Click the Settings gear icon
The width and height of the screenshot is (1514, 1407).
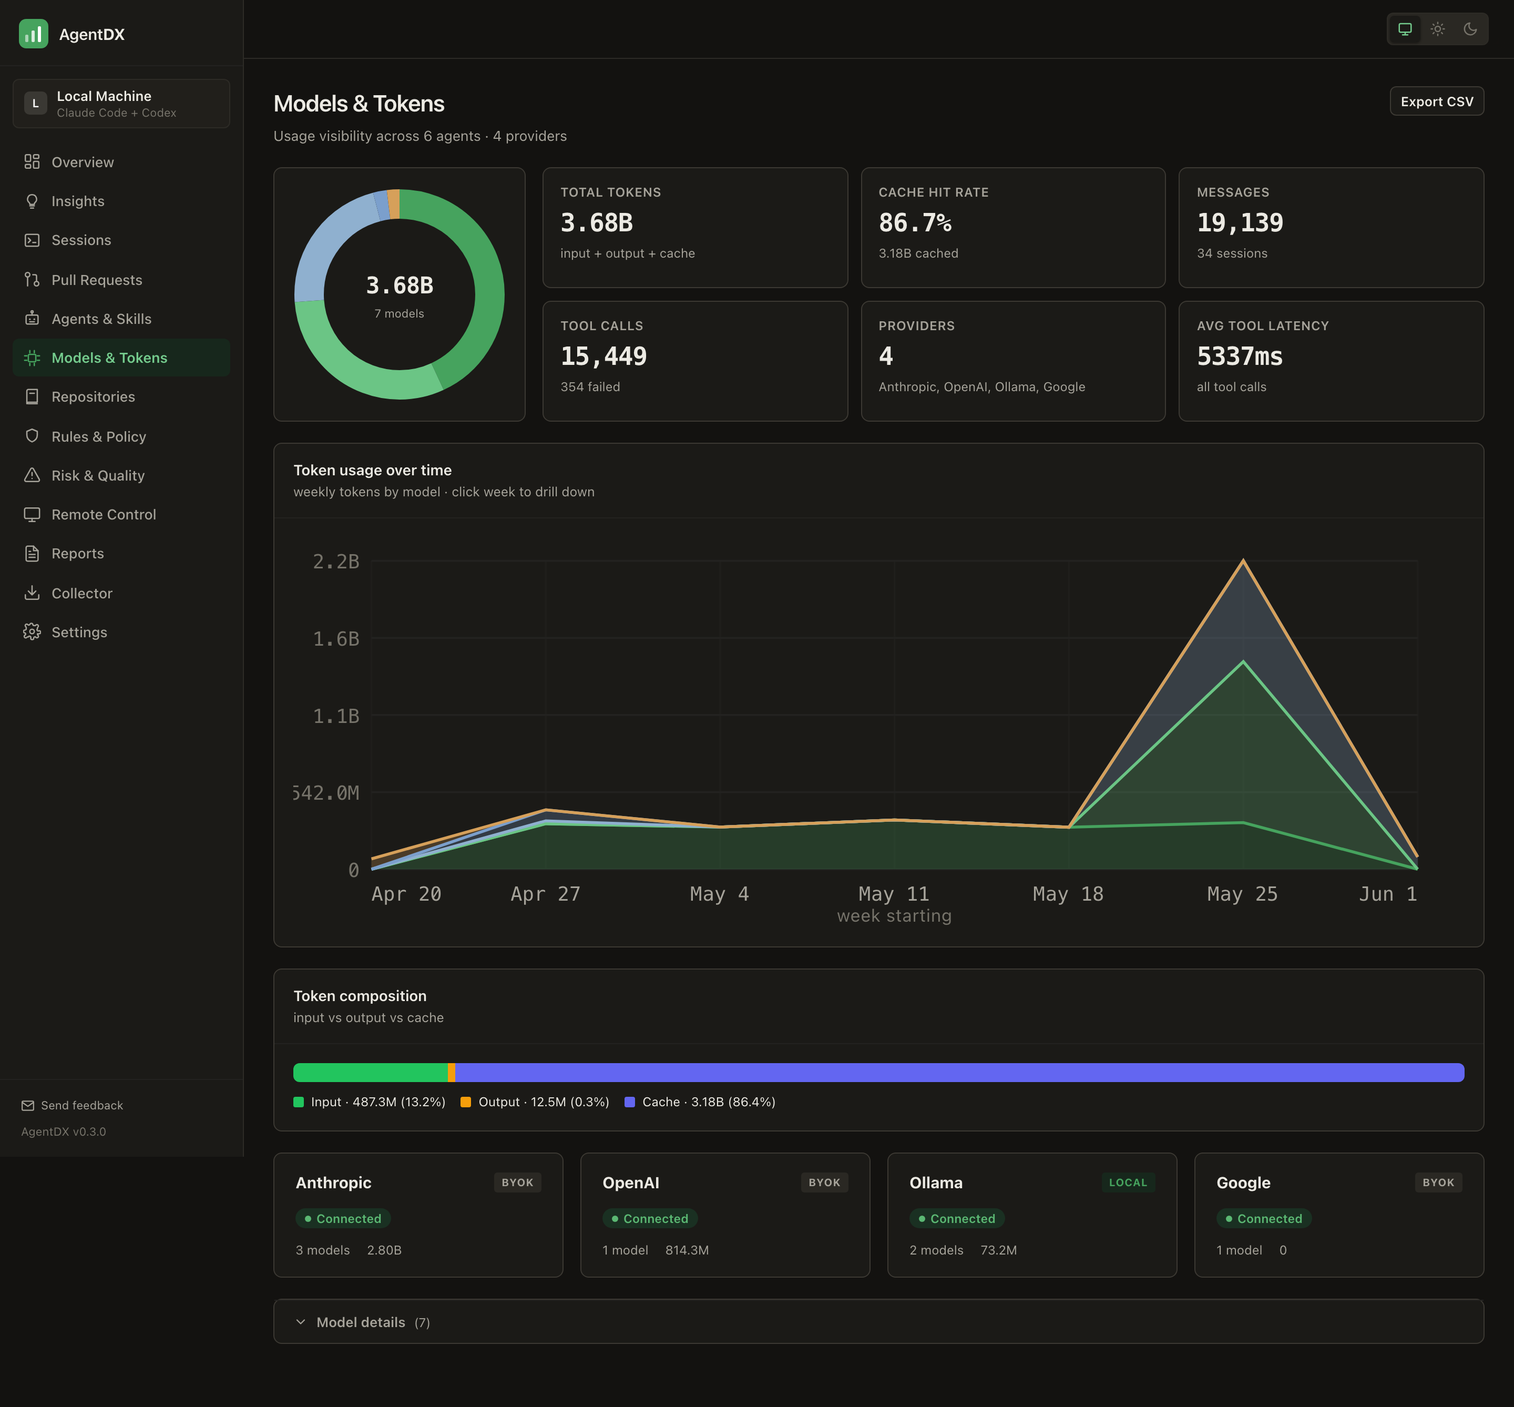(x=32, y=632)
